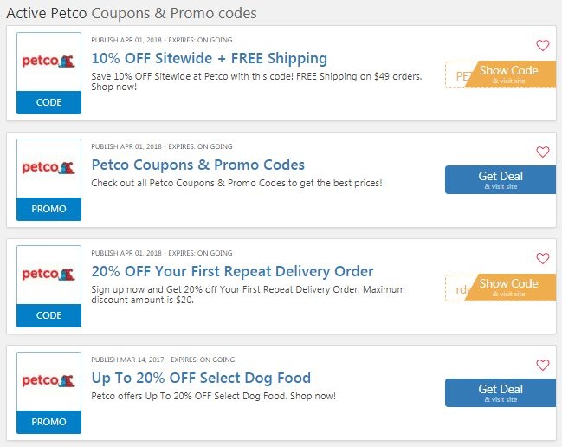Open the 10% OFF Sitewide + FREE Shipping title
Viewport: 562px width, 447px height.
(210, 59)
